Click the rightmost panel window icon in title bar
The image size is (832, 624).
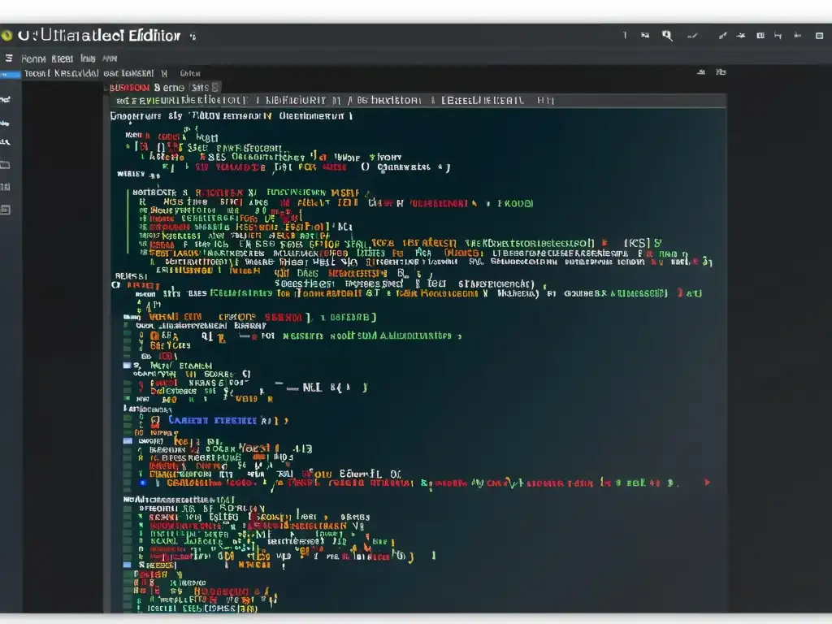tap(819, 36)
